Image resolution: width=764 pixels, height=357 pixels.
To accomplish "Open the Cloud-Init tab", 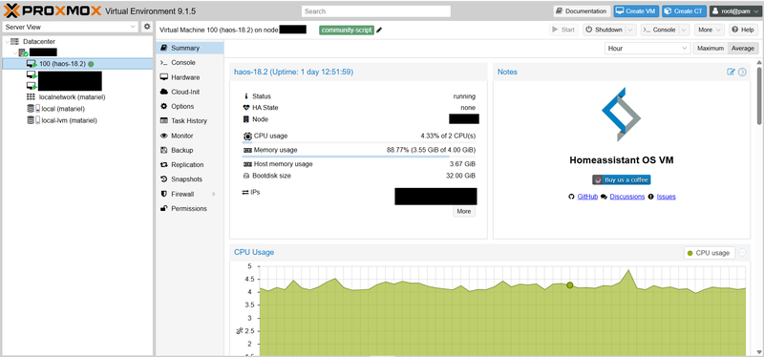I will point(189,92).
